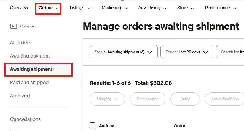Viewport: 244px width, 131px height.
Task: Click the Shipping button dropdown
Action: point(107,99)
